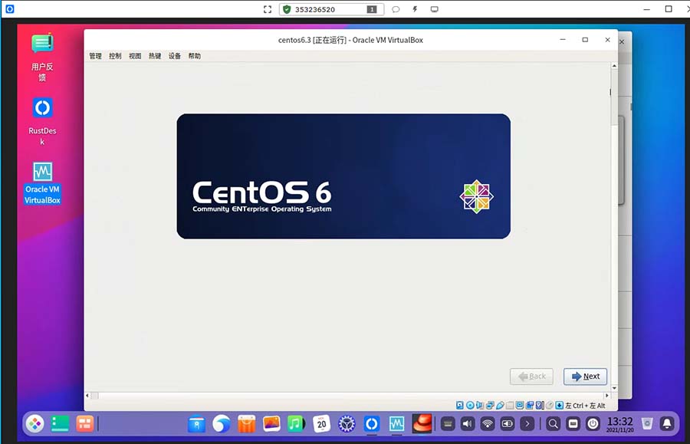Click the optical disc status icon
Image resolution: width=690 pixels, height=444 pixels.
click(471, 406)
